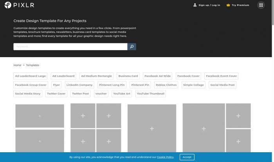Open the Cookie Policy link

[165, 157]
